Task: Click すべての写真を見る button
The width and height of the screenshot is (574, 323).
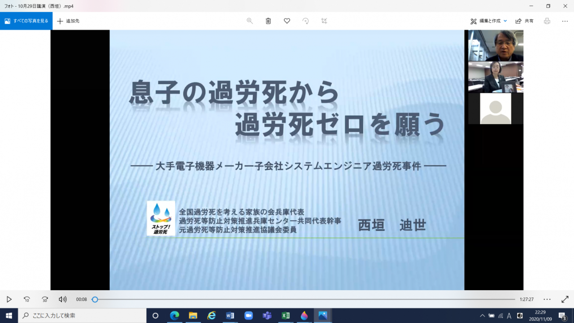Action: coord(26,21)
